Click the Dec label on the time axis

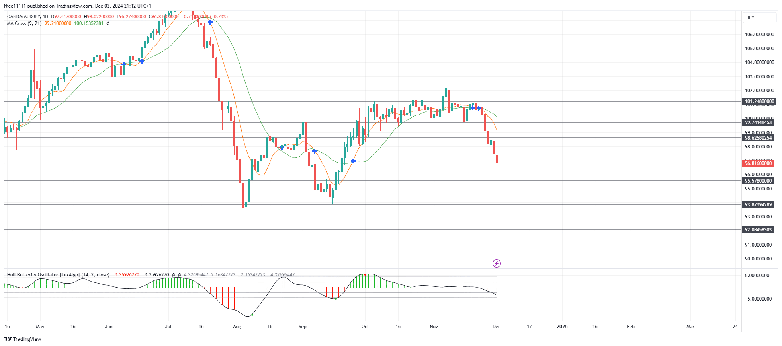497,327
